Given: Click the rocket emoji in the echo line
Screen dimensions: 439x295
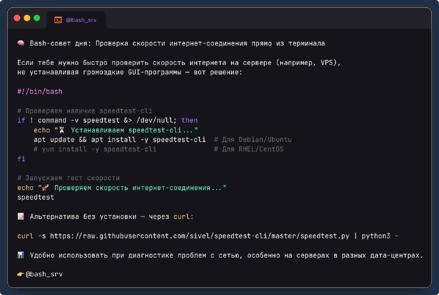Looking at the screenshot, I should pos(46,187).
